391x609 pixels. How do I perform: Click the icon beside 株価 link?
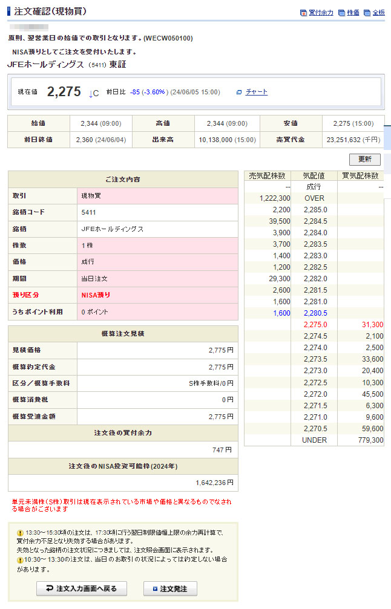point(341,13)
